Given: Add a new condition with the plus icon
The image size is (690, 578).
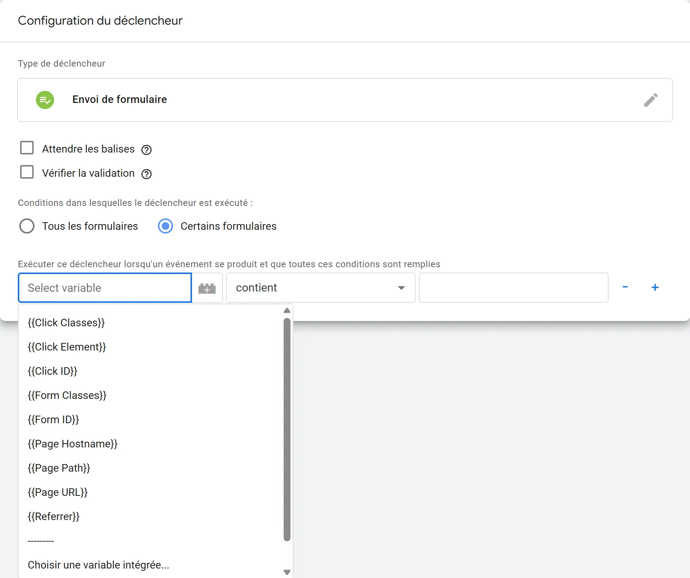Looking at the screenshot, I should pyautogui.click(x=656, y=287).
